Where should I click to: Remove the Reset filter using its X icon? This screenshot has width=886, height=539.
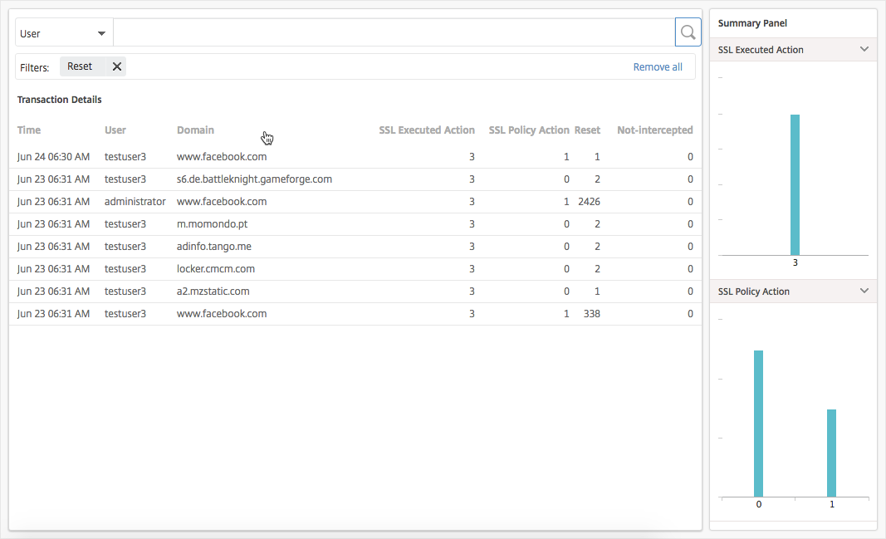click(115, 66)
